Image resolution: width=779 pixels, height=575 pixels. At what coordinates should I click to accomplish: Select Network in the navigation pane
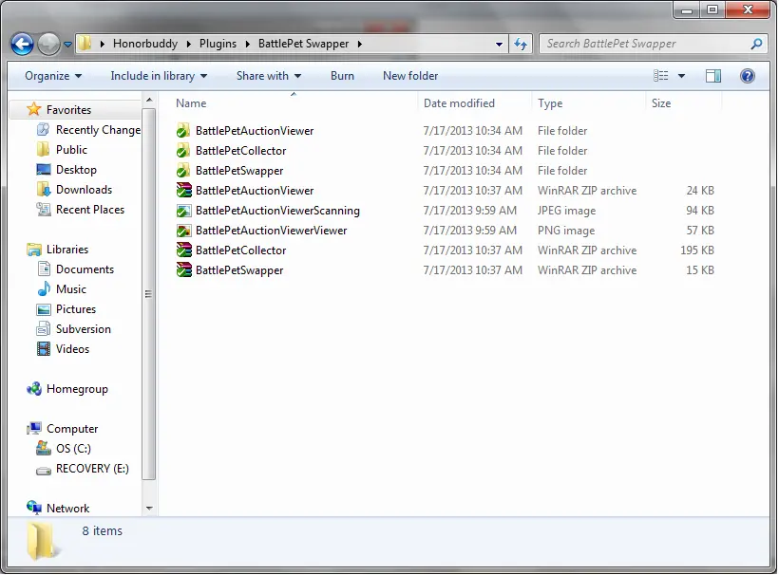tap(67, 508)
